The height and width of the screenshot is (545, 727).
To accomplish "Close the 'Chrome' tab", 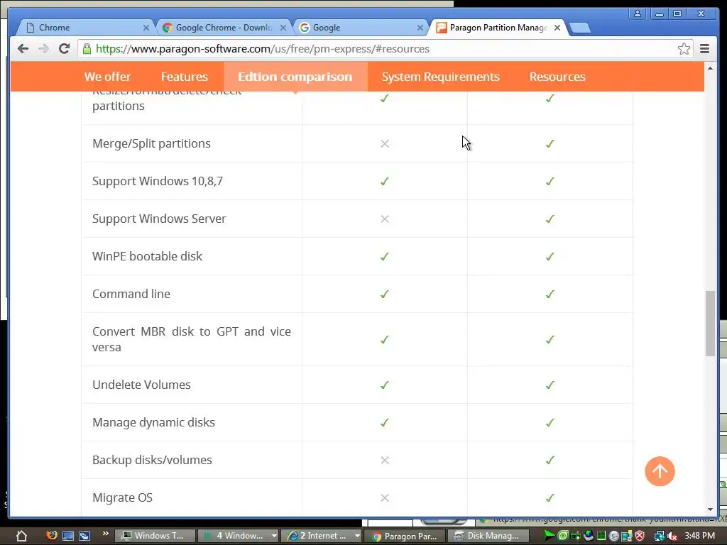I will [x=146, y=28].
